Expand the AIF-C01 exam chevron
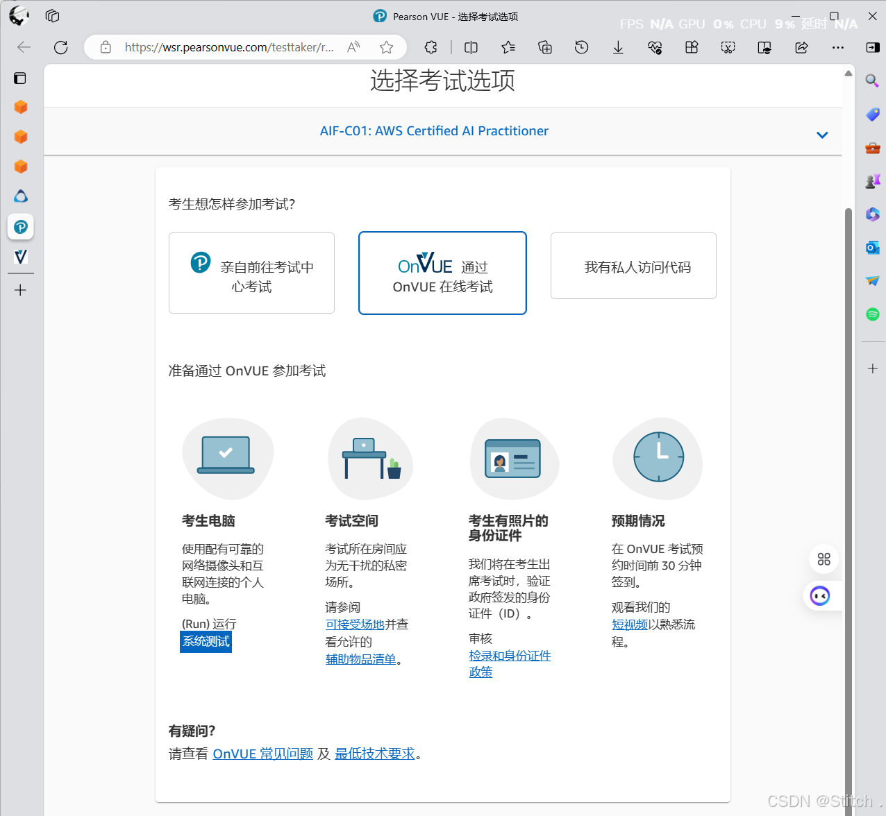The width and height of the screenshot is (886, 816). click(x=822, y=135)
